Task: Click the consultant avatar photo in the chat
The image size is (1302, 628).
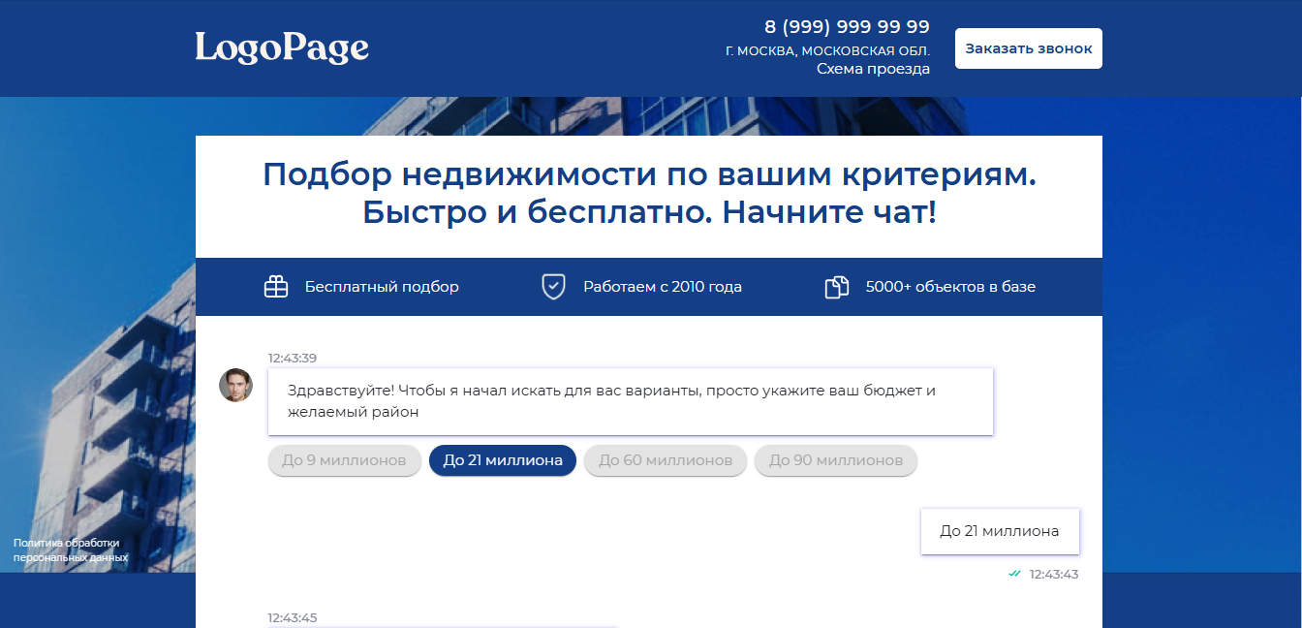Action: [235, 385]
